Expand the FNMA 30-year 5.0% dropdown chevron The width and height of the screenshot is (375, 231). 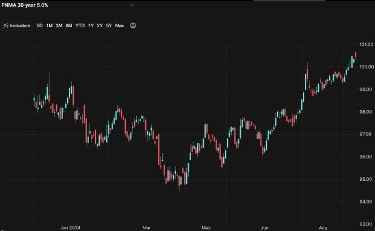pyautogui.click(x=132, y=5)
